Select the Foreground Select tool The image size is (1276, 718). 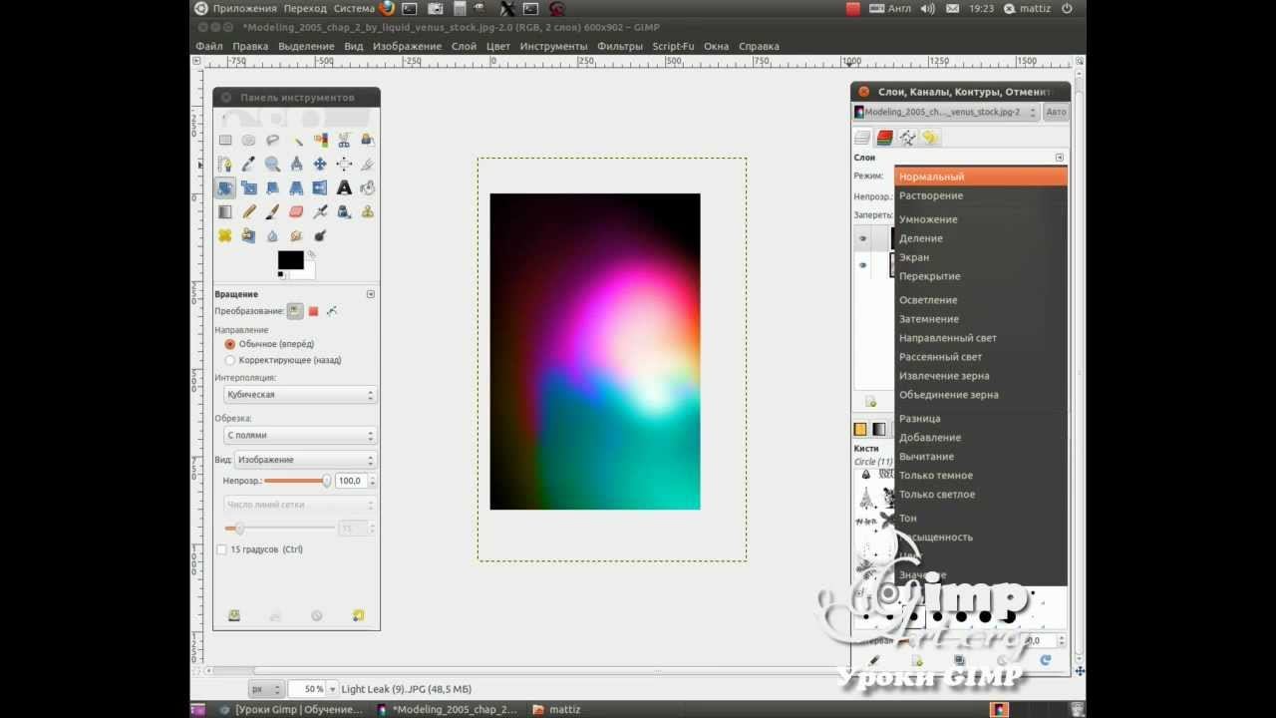click(368, 140)
